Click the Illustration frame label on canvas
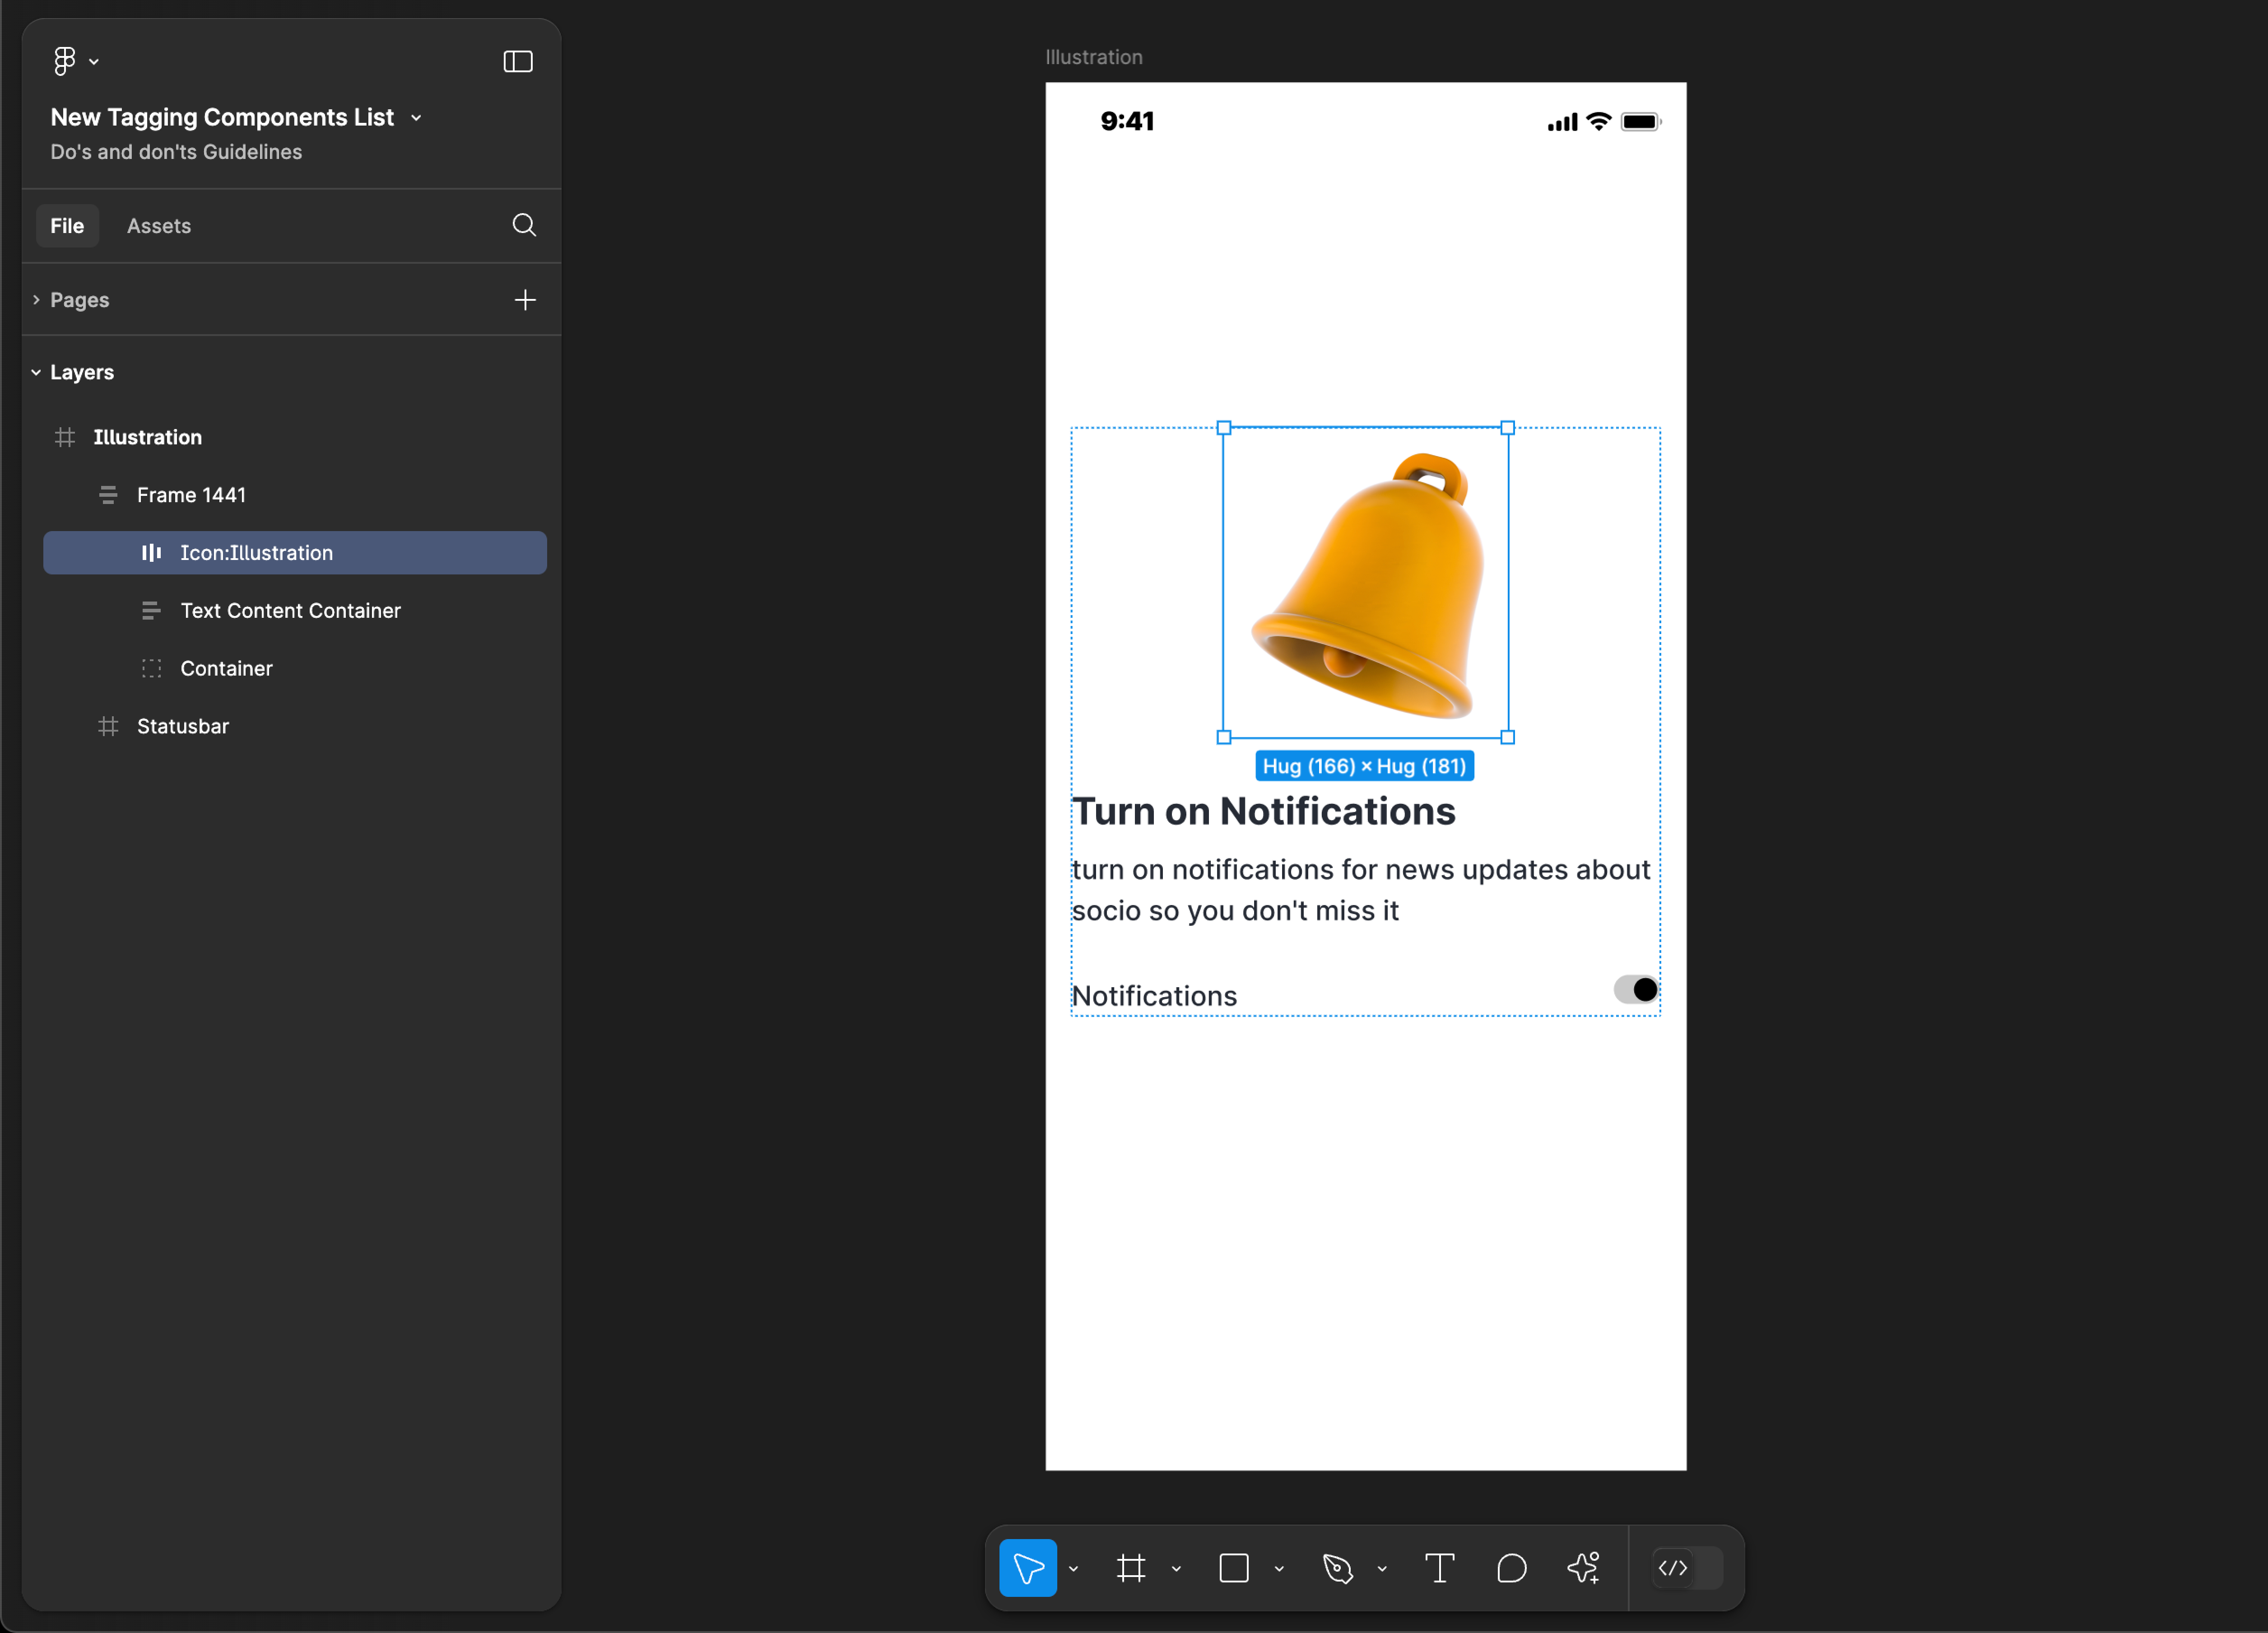The height and width of the screenshot is (1633, 2268). (1094, 57)
